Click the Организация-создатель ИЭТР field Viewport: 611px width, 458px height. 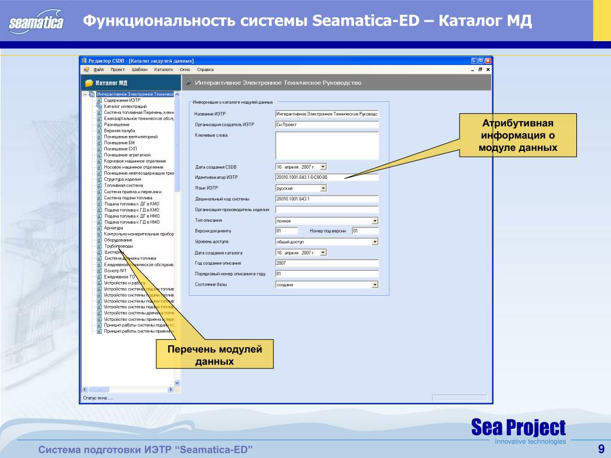(x=327, y=125)
